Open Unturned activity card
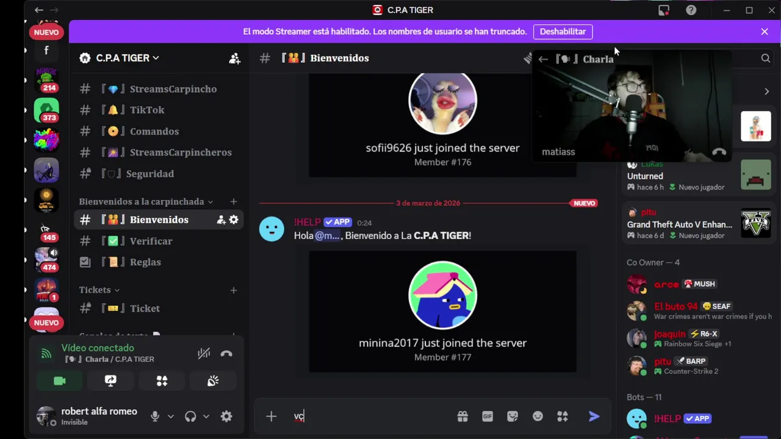This screenshot has width=781, height=439. pos(697,176)
